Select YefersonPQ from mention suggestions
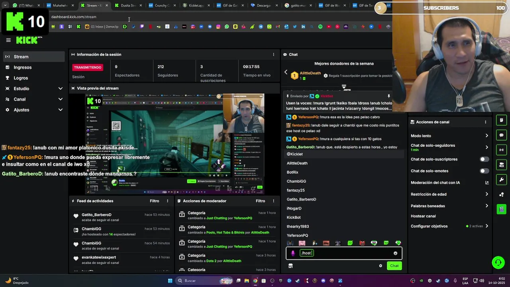 [x=344, y=236]
